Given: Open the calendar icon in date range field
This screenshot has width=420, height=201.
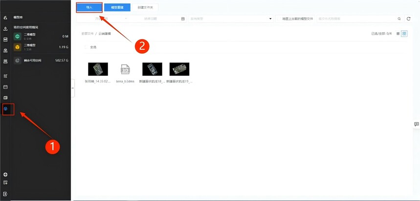Looking at the screenshot, I should [183, 19].
